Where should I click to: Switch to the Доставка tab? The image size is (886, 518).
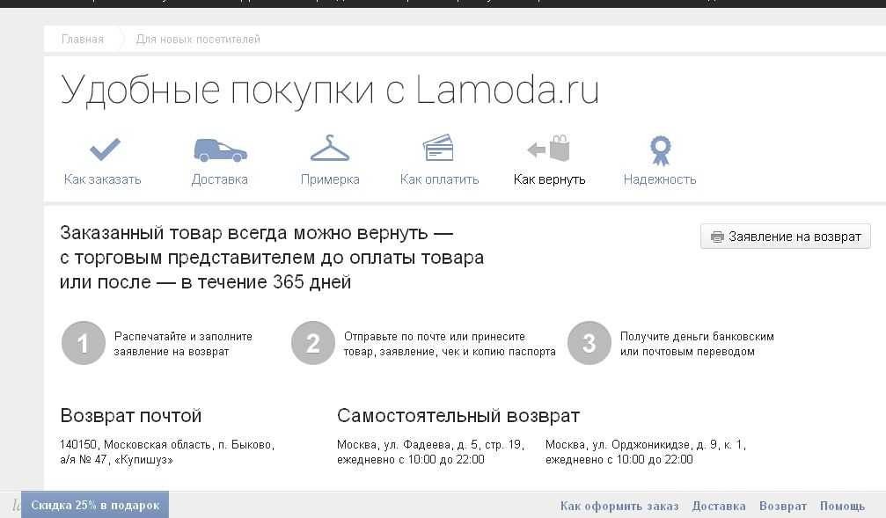pyautogui.click(x=219, y=179)
